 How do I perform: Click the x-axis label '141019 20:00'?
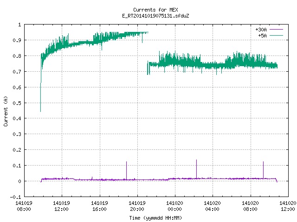click(x=137, y=206)
